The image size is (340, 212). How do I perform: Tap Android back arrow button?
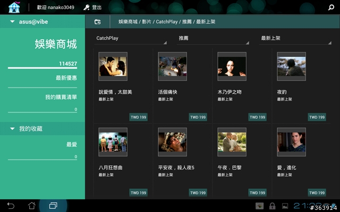click(x=11, y=206)
